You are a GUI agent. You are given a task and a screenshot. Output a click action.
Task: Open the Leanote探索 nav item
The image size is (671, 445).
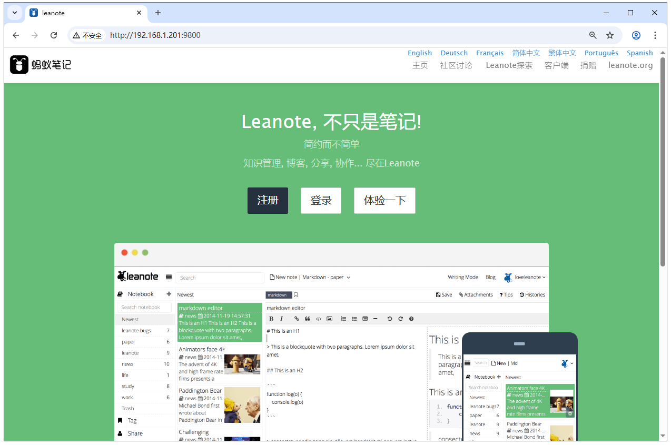point(509,65)
